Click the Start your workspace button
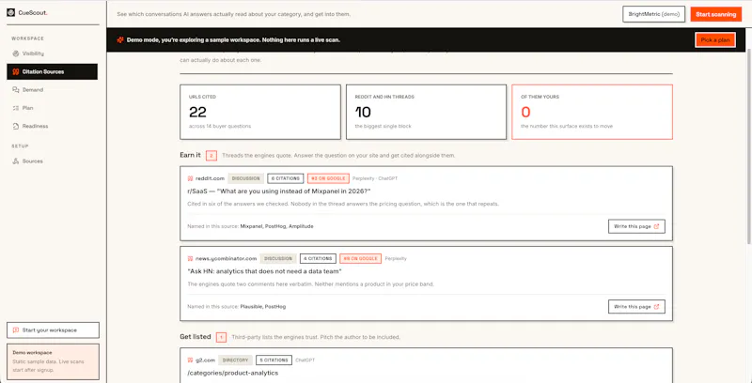This screenshot has height=383, width=752. pyautogui.click(x=53, y=330)
